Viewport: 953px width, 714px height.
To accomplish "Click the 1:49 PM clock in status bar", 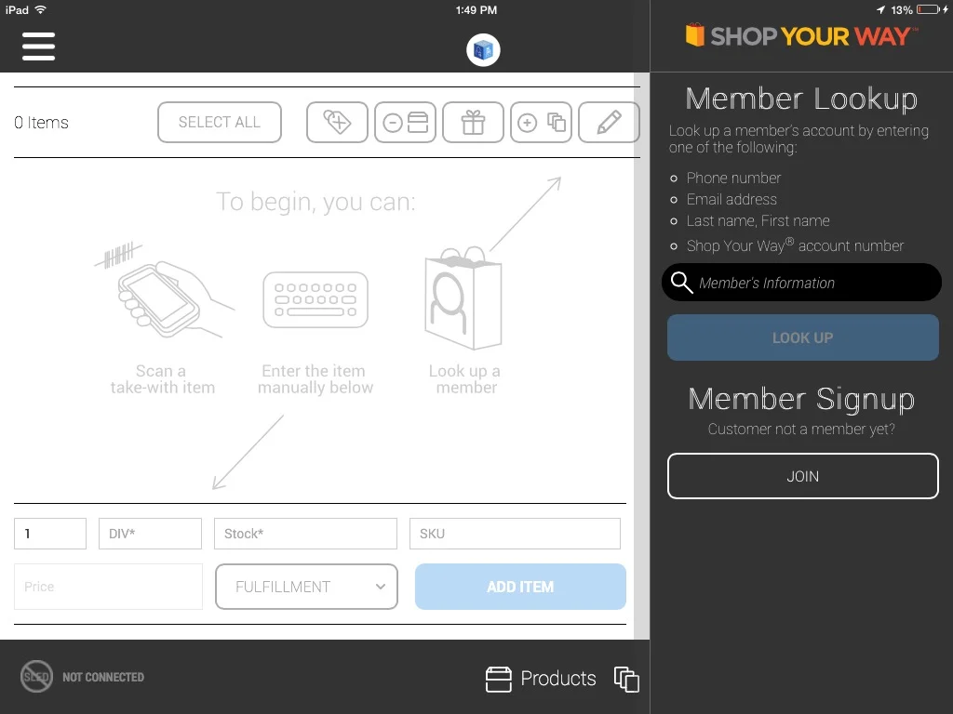I will (x=476, y=9).
